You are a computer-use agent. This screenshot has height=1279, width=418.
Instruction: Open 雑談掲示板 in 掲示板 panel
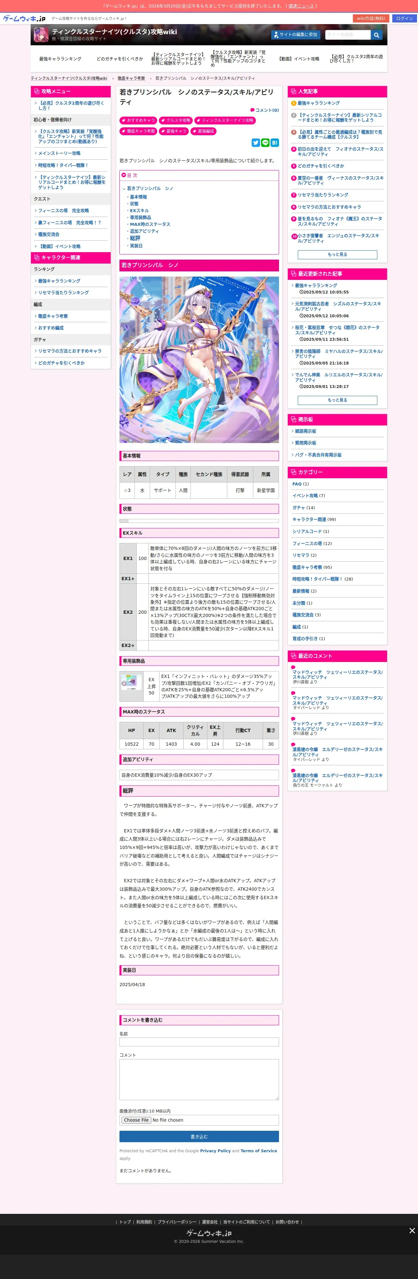(x=305, y=431)
